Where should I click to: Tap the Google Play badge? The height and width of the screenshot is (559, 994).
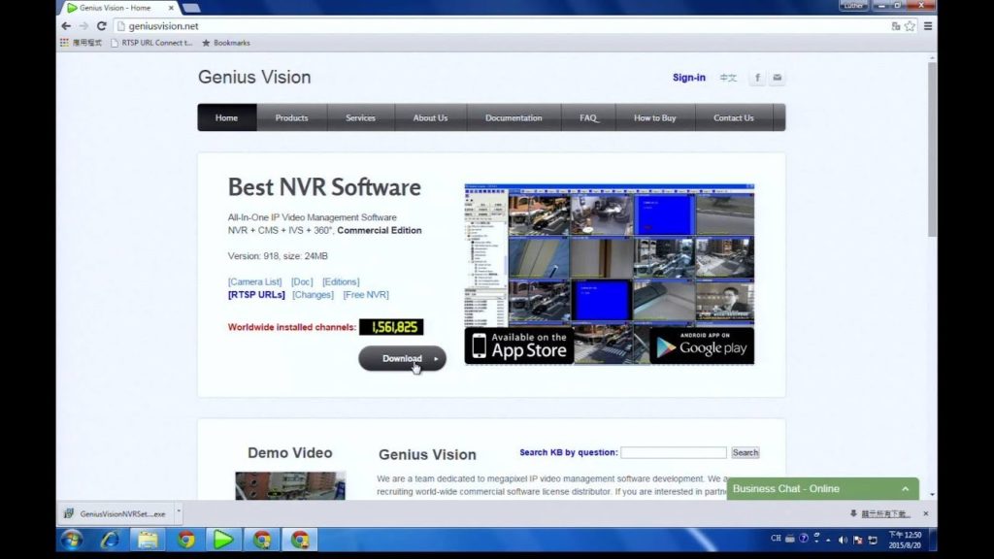click(701, 345)
